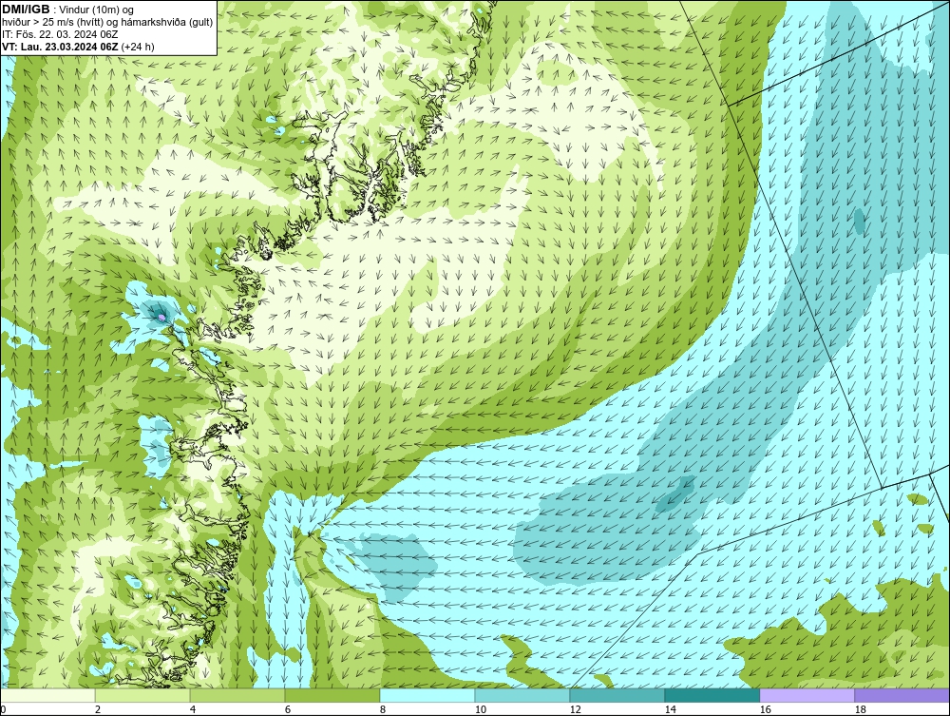This screenshot has width=950, height=716.
Task: Click the 12–14 m/s teal legend swatch
Action: point(617,695)
